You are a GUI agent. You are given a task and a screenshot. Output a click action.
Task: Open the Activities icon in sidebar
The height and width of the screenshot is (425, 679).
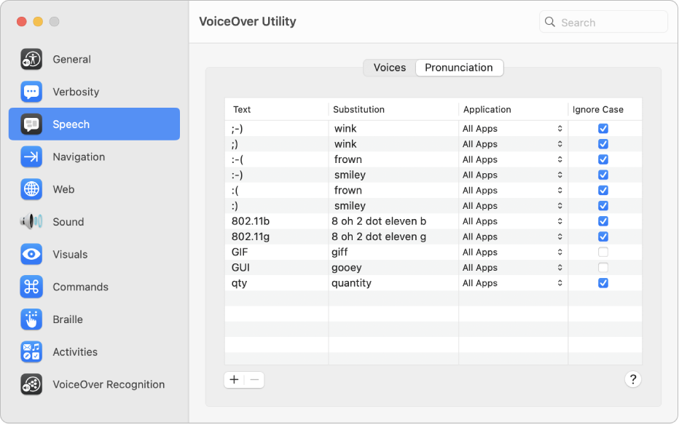coord(31,352)
